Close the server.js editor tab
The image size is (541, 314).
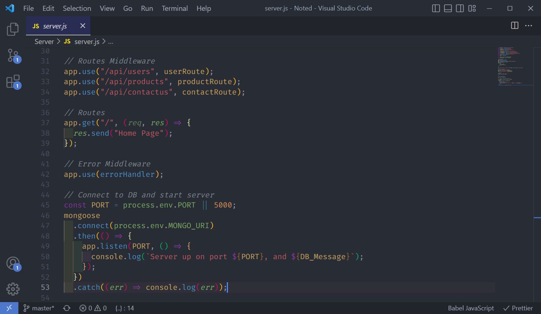[x=83, y=26]
